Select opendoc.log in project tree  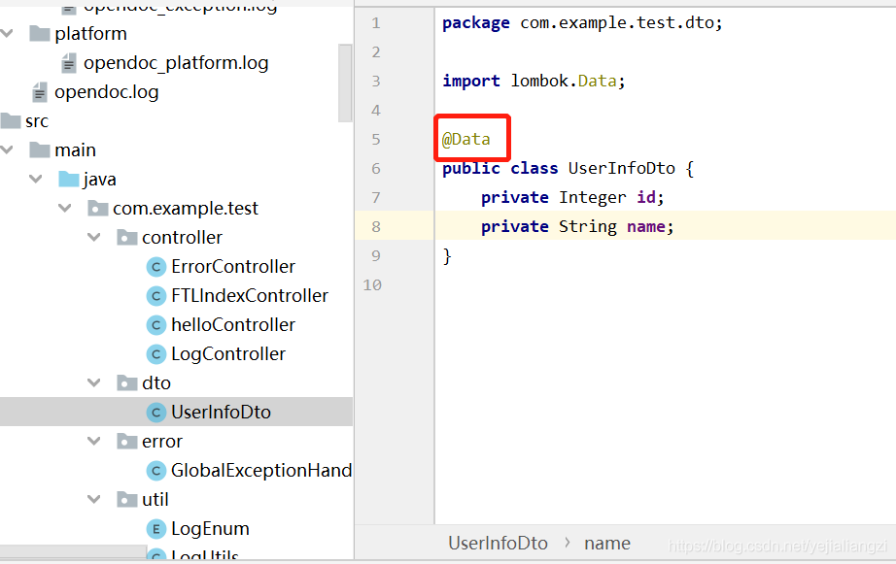(x=107, y=92)
